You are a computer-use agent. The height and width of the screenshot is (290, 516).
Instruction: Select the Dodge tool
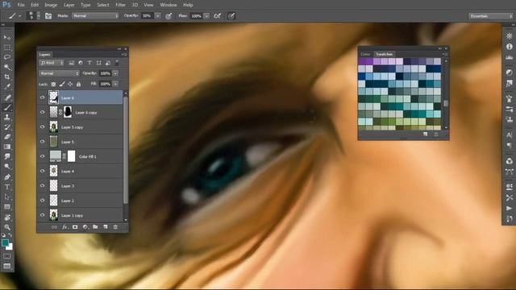tap(7, 167)
